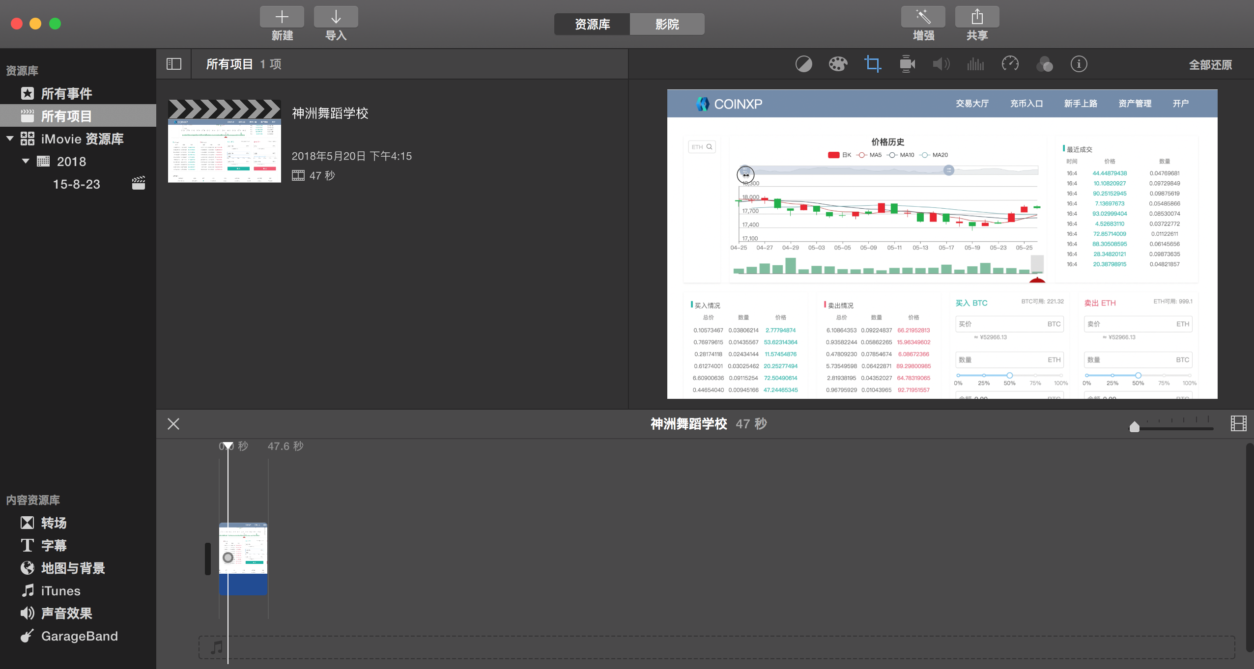Open the color correction palette tool

coord(838,64)
